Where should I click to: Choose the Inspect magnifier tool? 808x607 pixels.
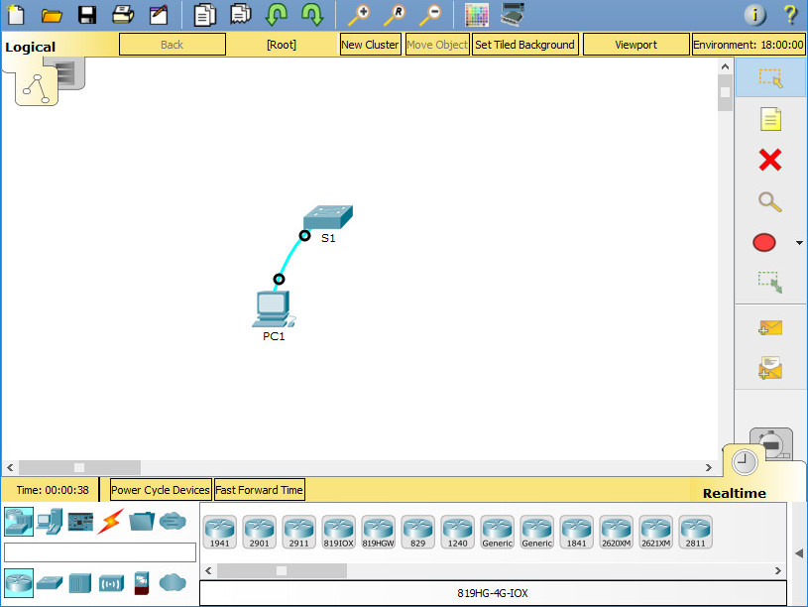tap(769, 201)
